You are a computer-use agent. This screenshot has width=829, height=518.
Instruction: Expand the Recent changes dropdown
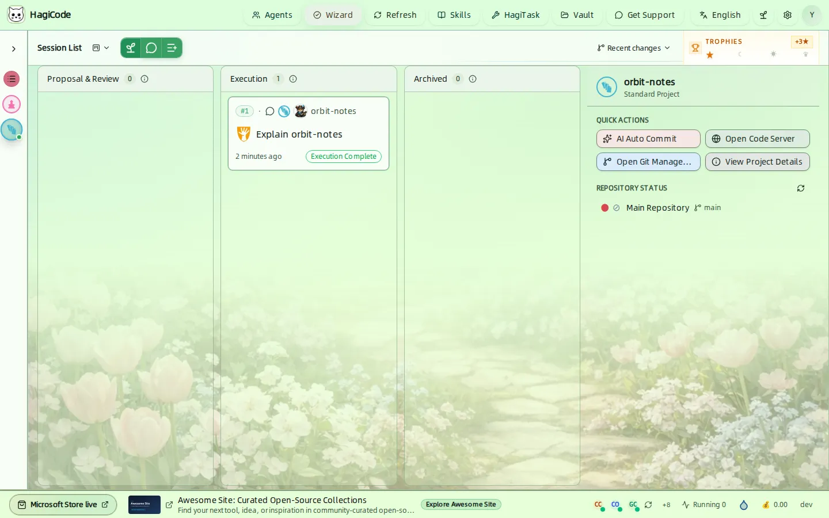[x=634, y=48]
